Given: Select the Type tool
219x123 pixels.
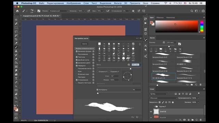Looking at the screenshot, I should pyautogui.click(x=16, y=78).
